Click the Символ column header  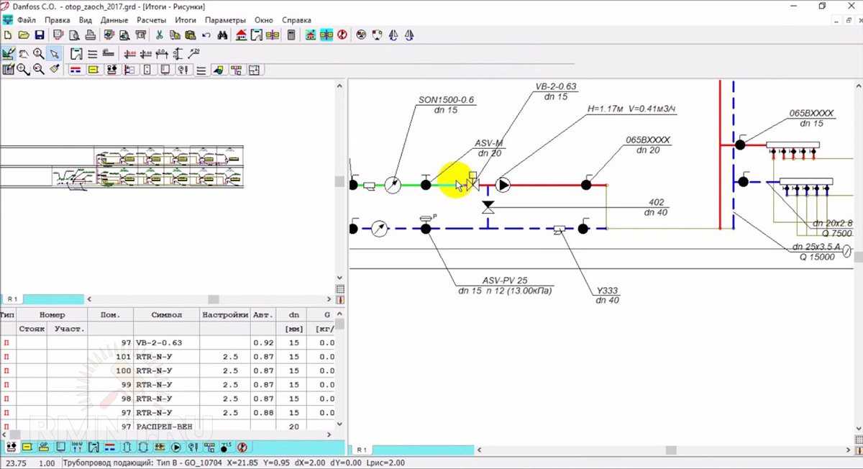point(167,314)
